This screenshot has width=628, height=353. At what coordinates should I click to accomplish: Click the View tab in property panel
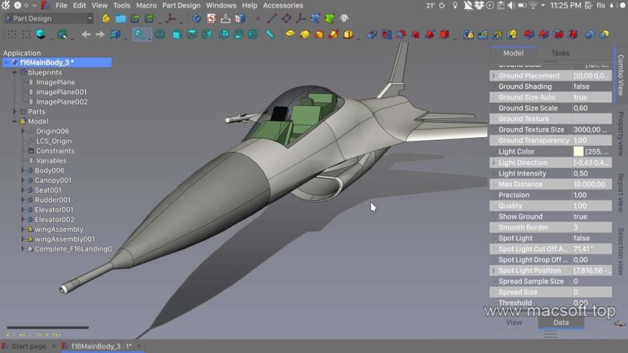coord(514,322)
